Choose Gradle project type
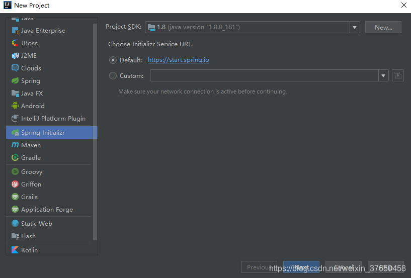The width and height of the screenshot is (411, 278). coord(49,157)
